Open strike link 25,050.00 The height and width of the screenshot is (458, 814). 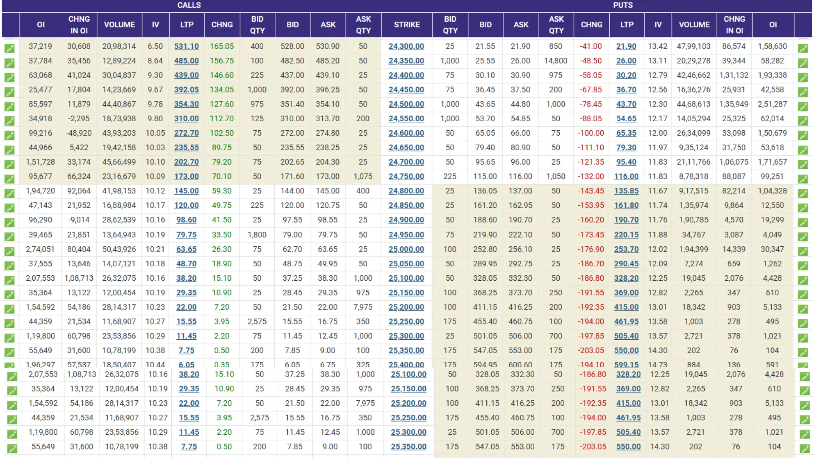click(406, 263)
